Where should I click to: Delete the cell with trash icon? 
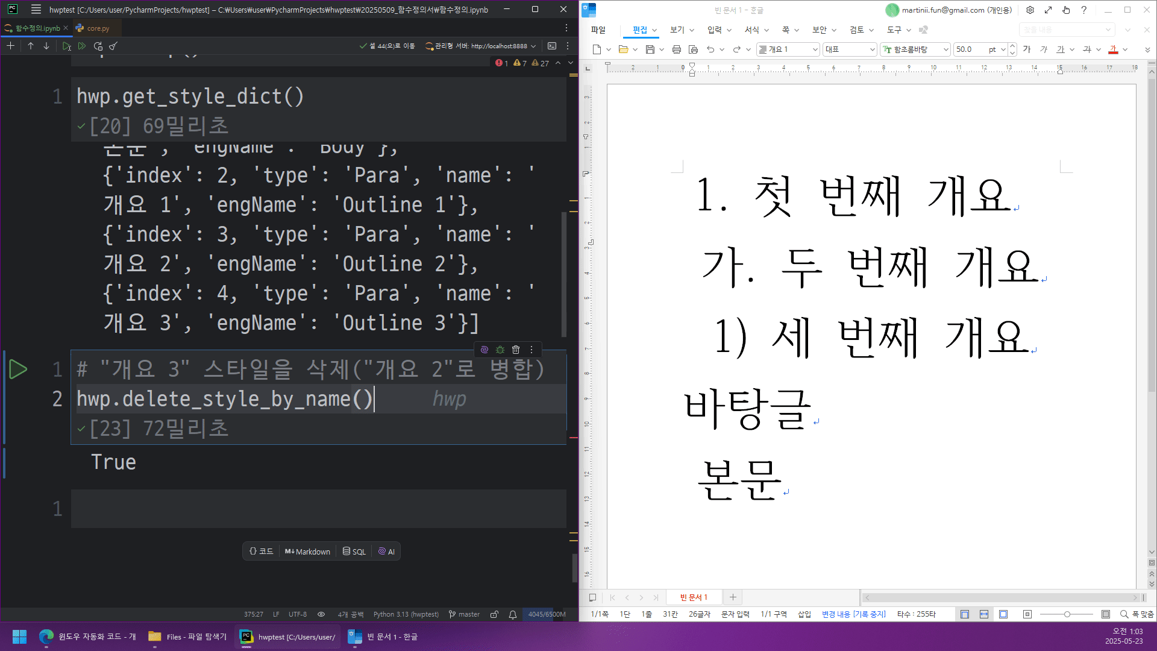point(516,350)
